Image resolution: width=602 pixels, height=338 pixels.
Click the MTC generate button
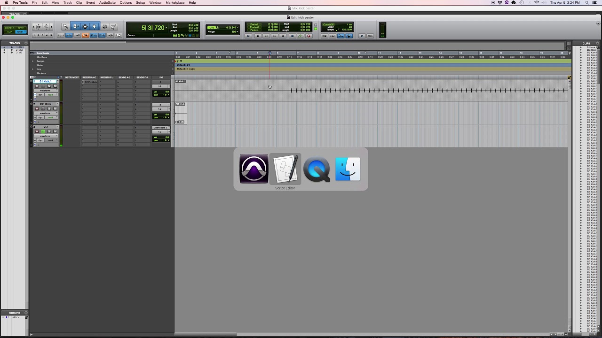(x=370, y=36)
